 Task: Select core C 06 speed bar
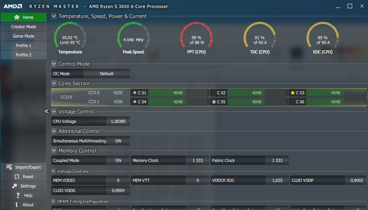click(x=336, y=102)
